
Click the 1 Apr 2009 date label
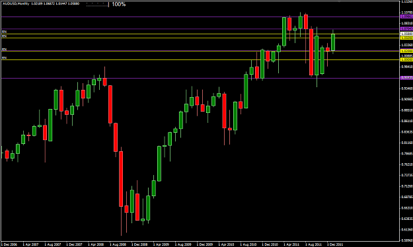161,244
